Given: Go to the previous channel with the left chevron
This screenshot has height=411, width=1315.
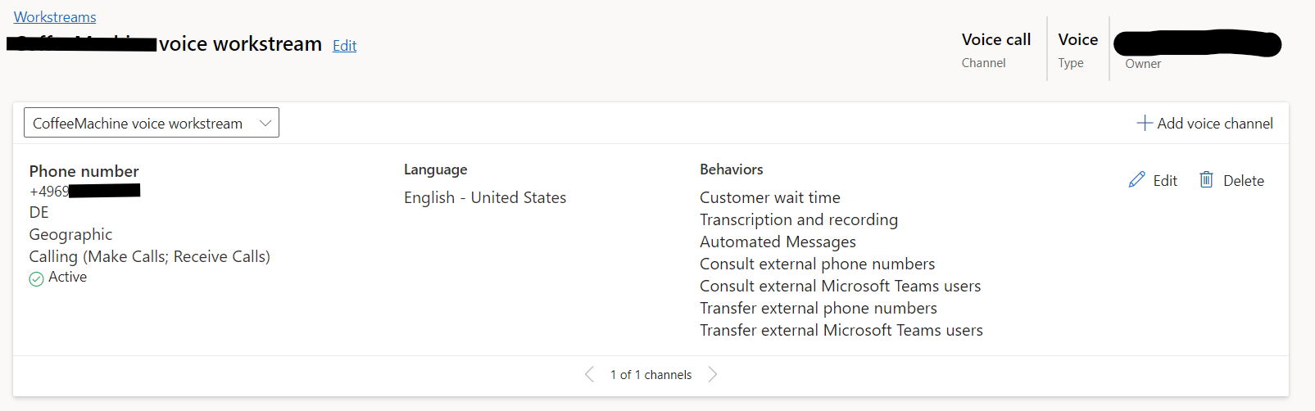Looking at the screenshot, I should click(589, 374).
